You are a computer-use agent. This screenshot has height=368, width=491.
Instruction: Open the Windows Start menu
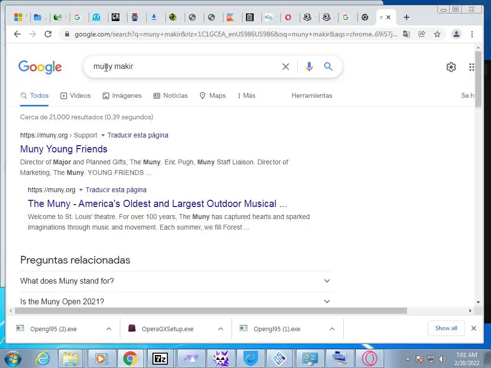coord(13,358)
